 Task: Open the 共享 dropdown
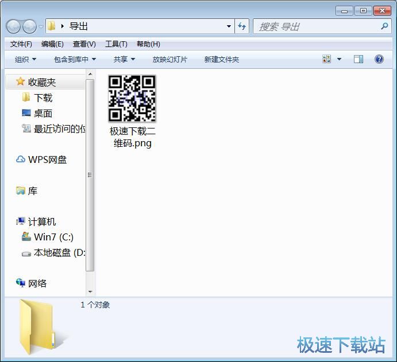pos(124,60)
